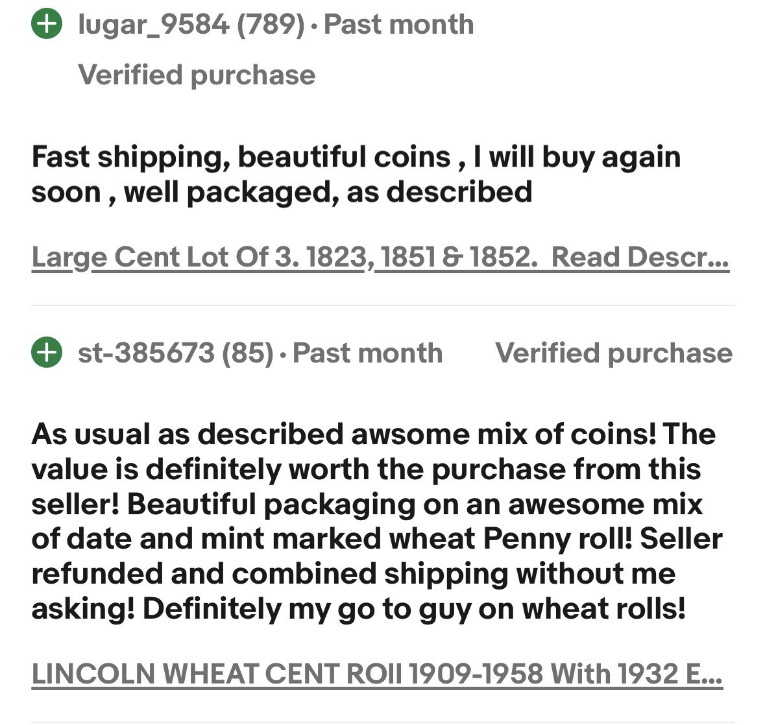Screen dimensions: 765x725
Task: Click the green positive icon beside lugar_9584
Action: pos(46,25)
